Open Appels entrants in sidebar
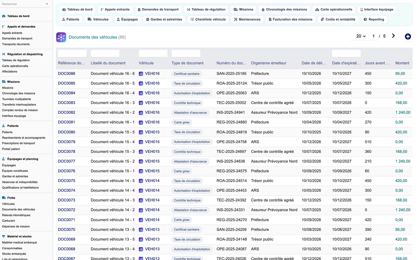420x260 pixels. 12,33
